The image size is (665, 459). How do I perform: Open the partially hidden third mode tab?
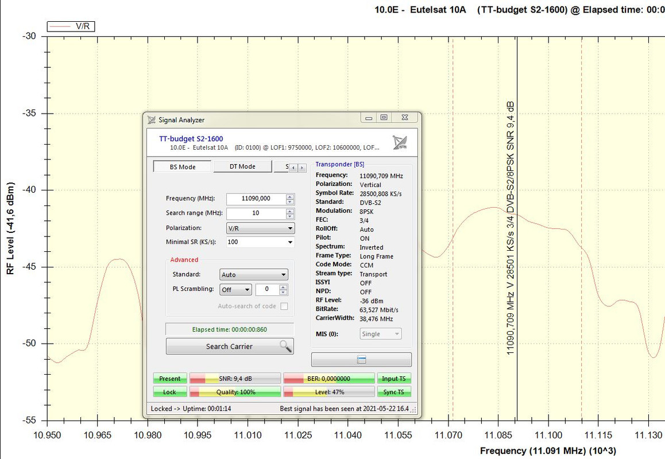pos(281,166)
